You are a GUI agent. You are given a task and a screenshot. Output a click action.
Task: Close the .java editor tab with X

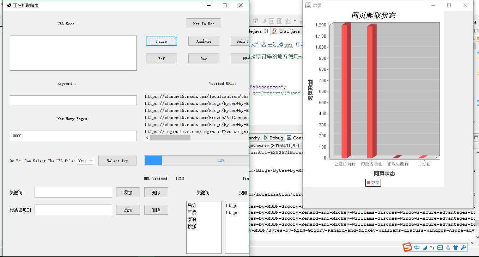pos(266,31)
